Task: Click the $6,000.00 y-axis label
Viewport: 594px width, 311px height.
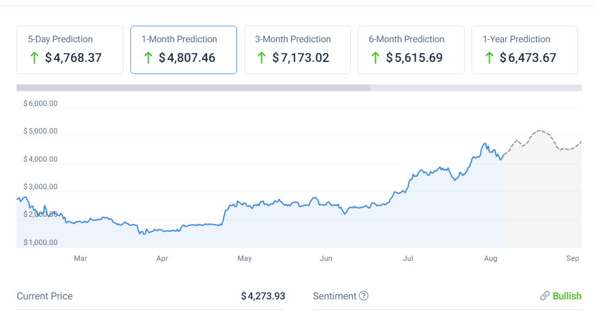Action: (40, 103)
